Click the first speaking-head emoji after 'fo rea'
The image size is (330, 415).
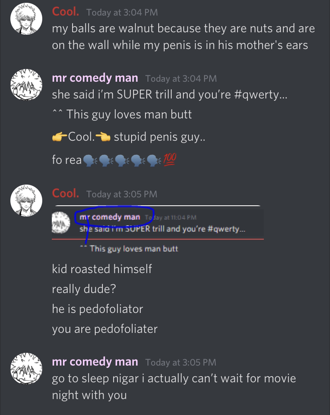tap(90, 160)
